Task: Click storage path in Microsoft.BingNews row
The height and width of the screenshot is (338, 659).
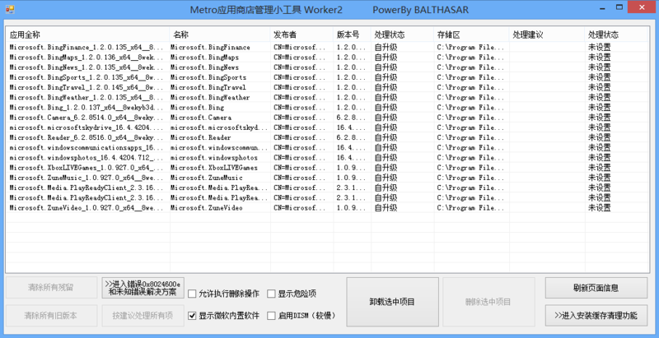Action: 471,67
